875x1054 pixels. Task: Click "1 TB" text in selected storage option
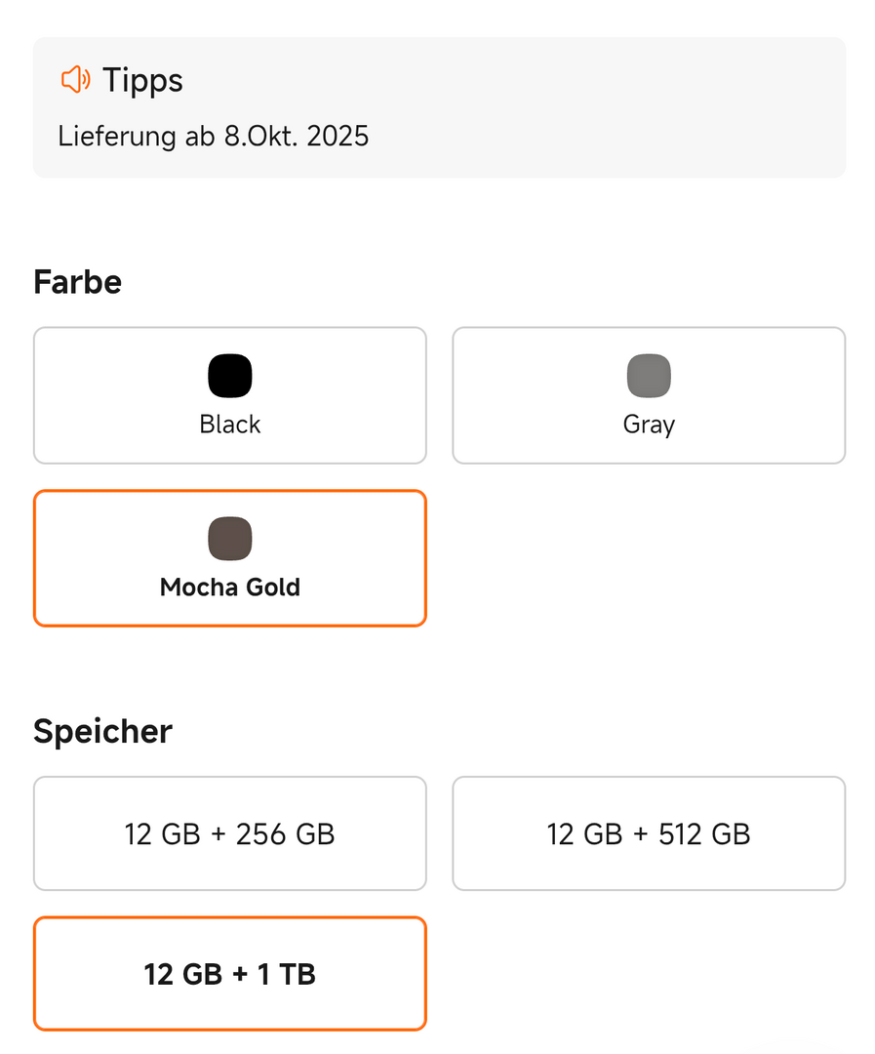[x=287, y=974]
